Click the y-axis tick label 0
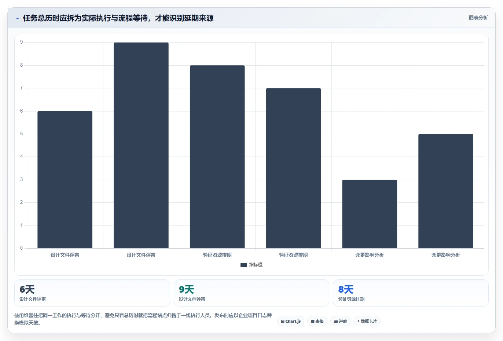The width and height of the screenshot is (503, 341). [x=21, y=248]
